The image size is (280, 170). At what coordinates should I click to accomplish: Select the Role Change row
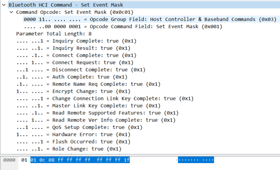pos(69,149)
